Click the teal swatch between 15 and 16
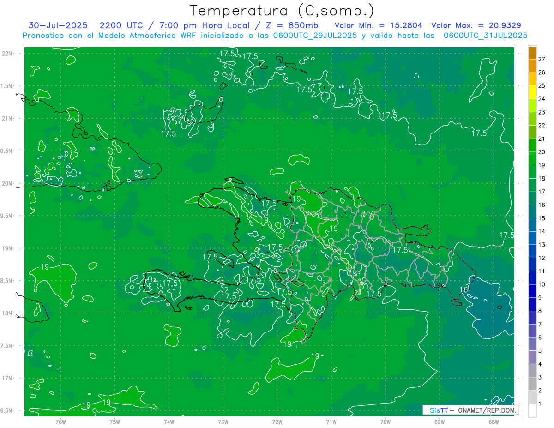 point(532,212)
